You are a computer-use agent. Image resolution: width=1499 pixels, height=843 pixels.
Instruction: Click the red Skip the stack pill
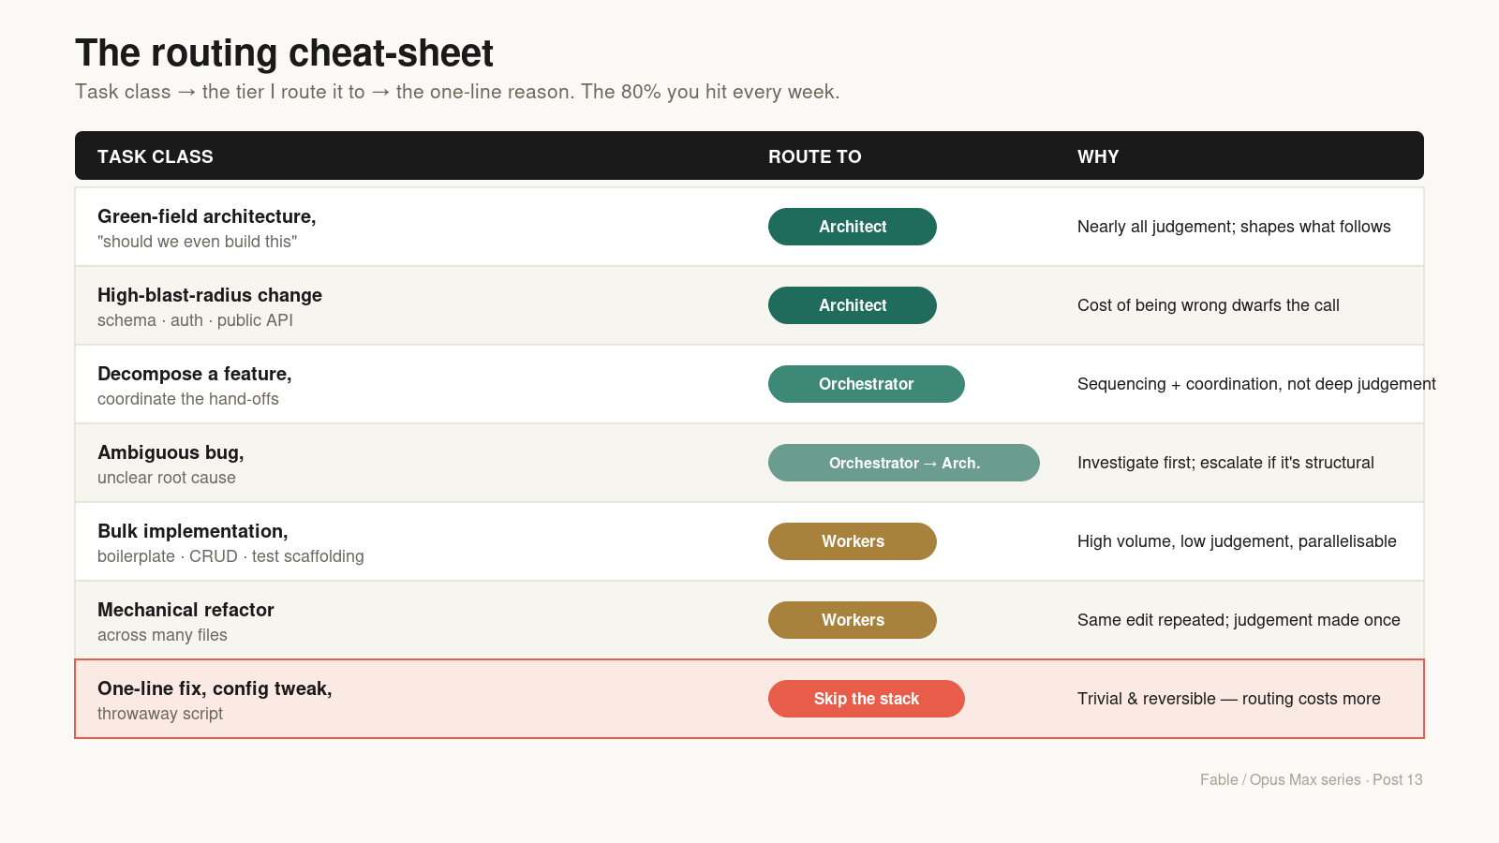pos(867,699)
